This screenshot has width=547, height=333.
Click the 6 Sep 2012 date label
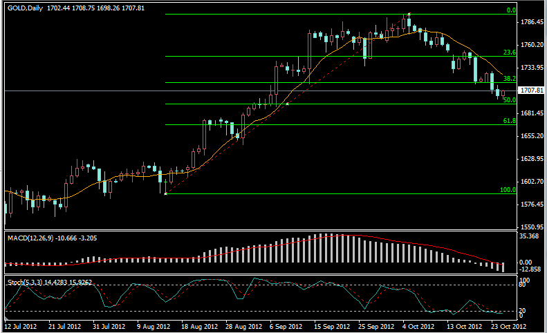[286, 326]
